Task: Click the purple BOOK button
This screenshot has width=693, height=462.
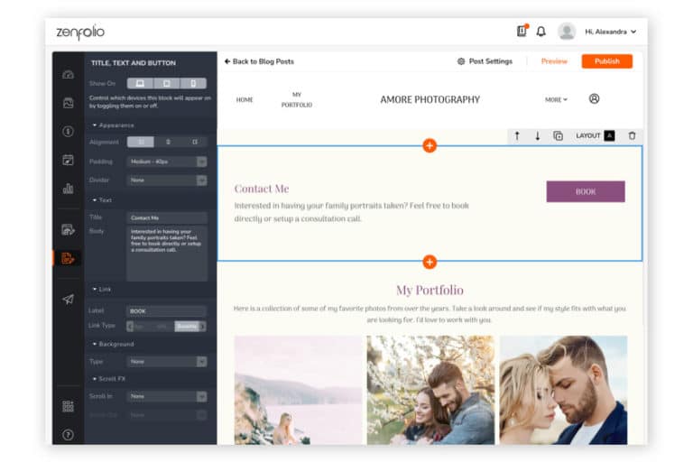Action: 586,191
